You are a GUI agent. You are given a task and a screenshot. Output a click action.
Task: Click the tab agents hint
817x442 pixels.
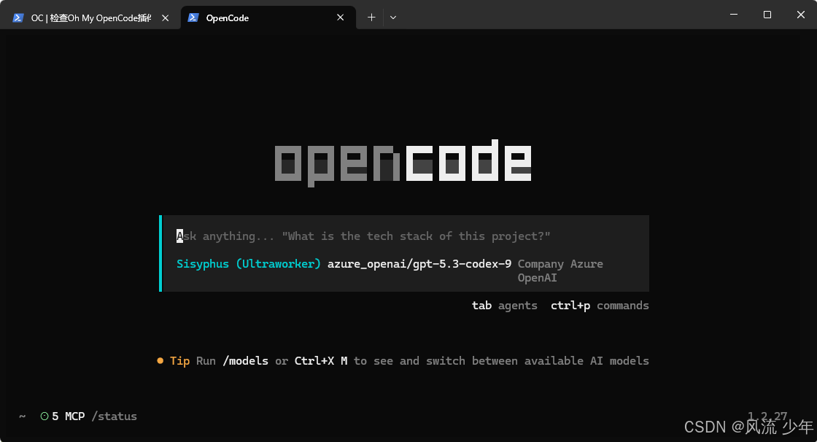[x=504, y=306]
